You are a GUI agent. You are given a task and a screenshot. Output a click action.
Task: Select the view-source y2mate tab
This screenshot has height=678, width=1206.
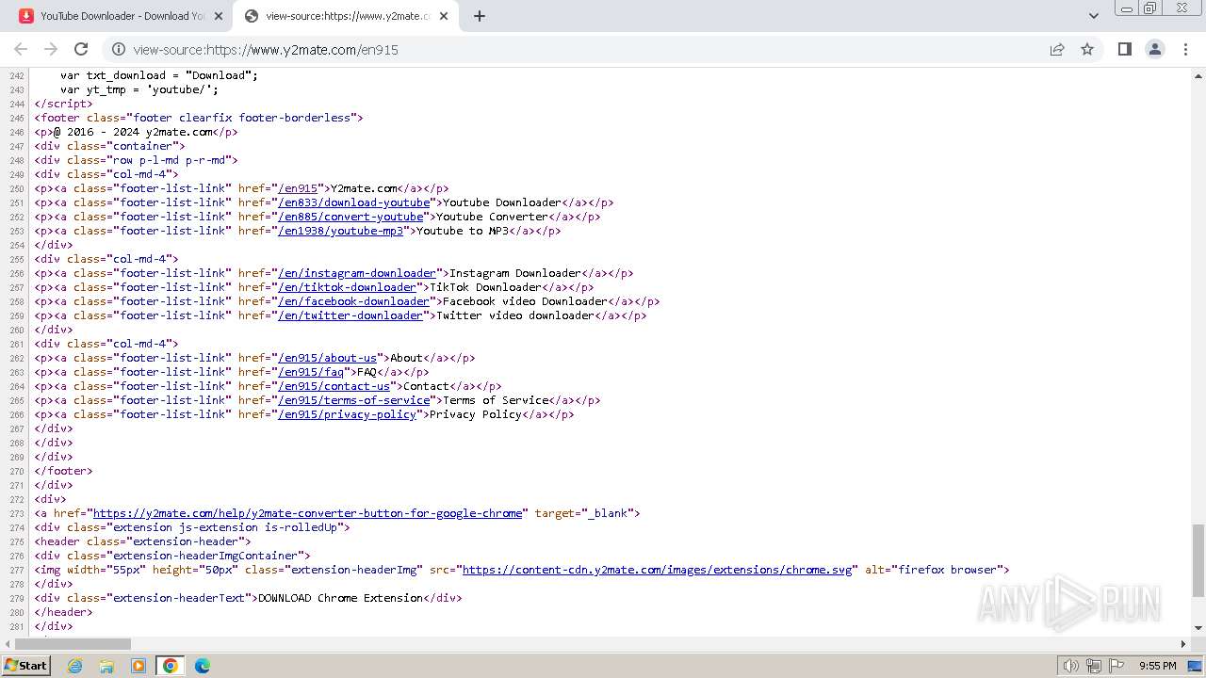[346, 16]
